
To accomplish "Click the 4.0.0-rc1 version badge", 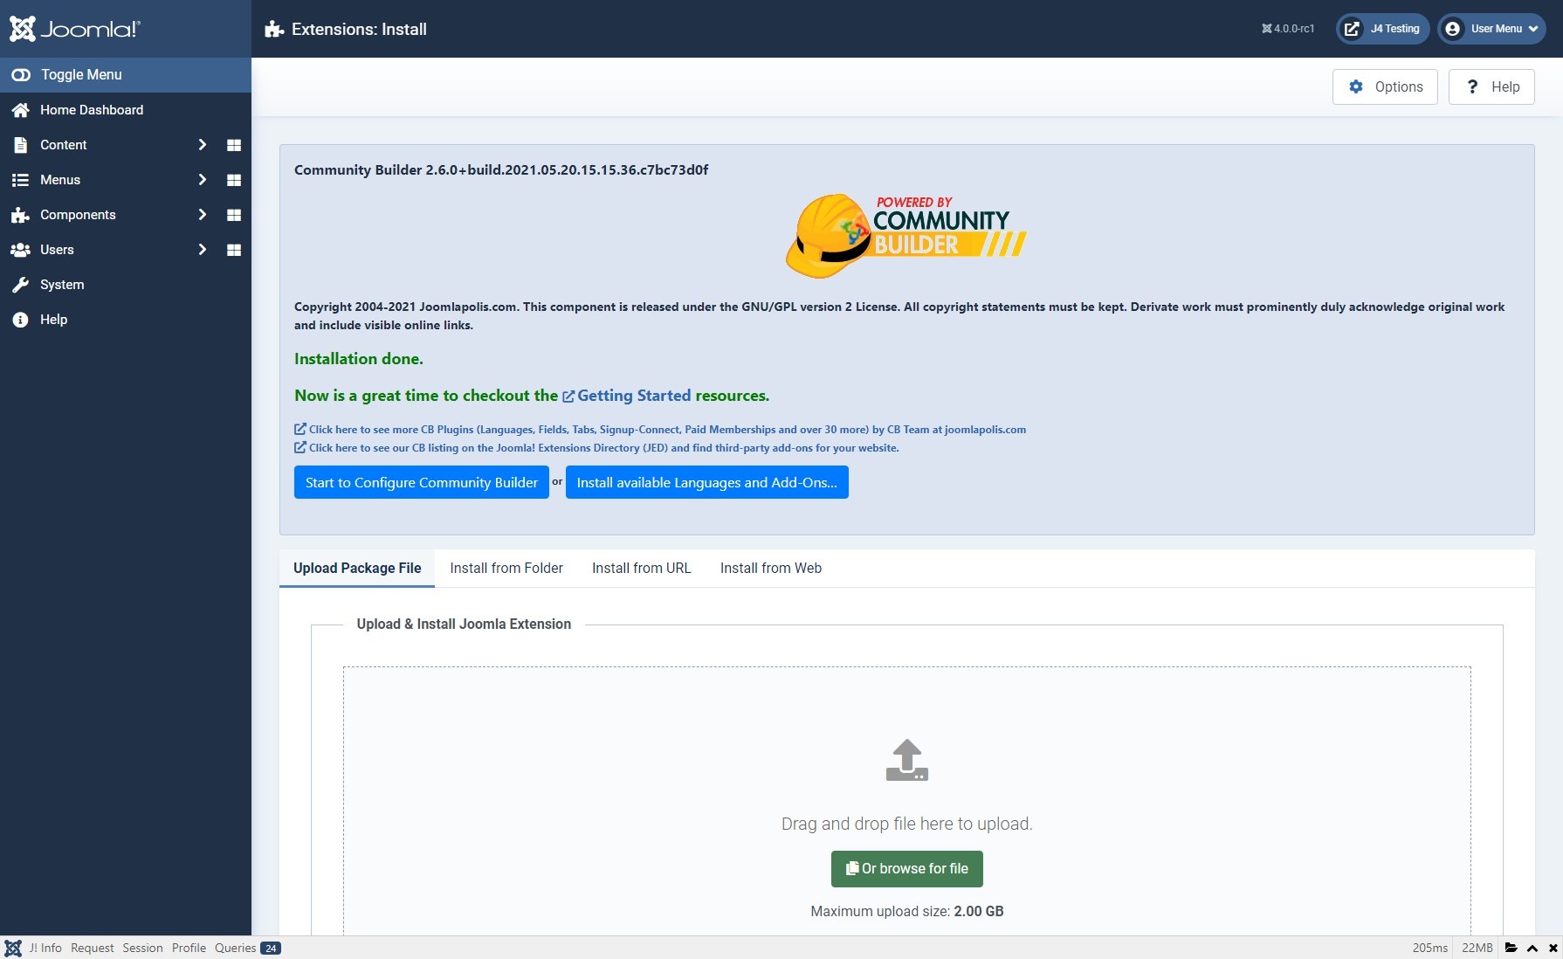I will click(1288, 29).
